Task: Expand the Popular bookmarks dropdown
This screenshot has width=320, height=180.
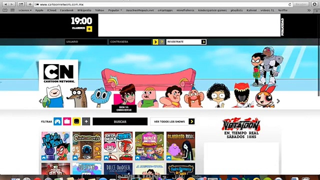Action: pos(115,10)
